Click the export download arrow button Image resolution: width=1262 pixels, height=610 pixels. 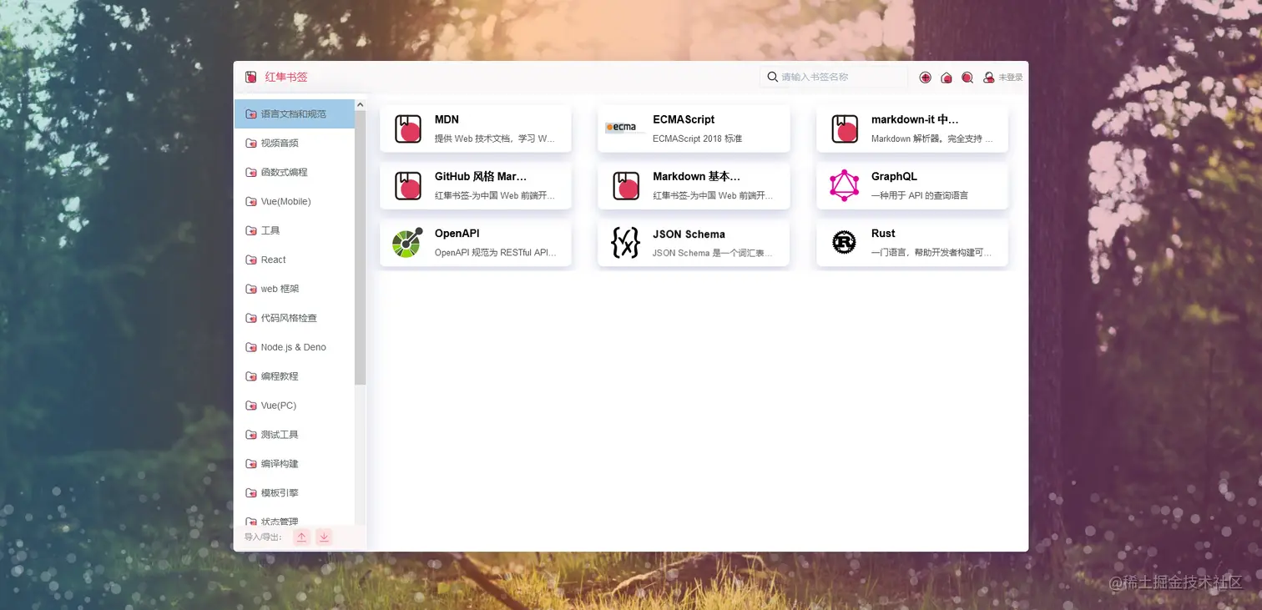point(324,537)
